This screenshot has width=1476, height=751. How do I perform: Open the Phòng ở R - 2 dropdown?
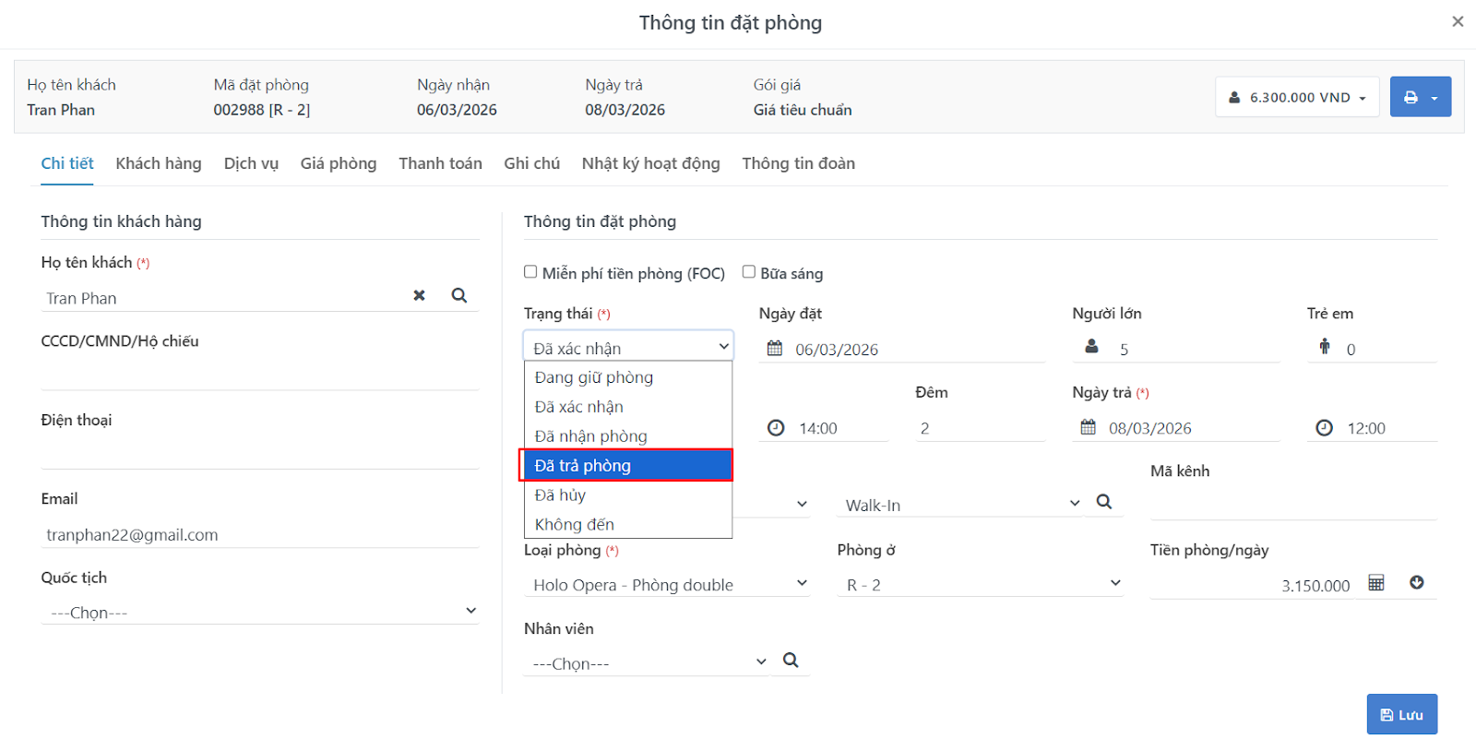click(980, 584)
